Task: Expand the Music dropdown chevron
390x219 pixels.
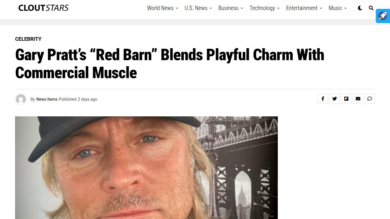Action: point(345,8)
